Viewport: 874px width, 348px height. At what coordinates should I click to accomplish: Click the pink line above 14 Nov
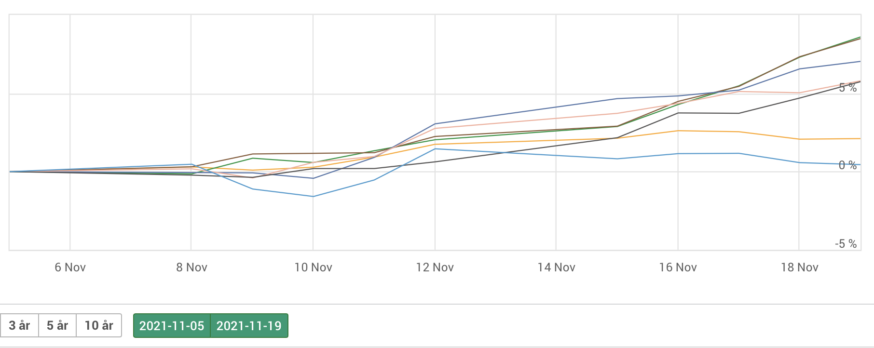tap(556, 119)
